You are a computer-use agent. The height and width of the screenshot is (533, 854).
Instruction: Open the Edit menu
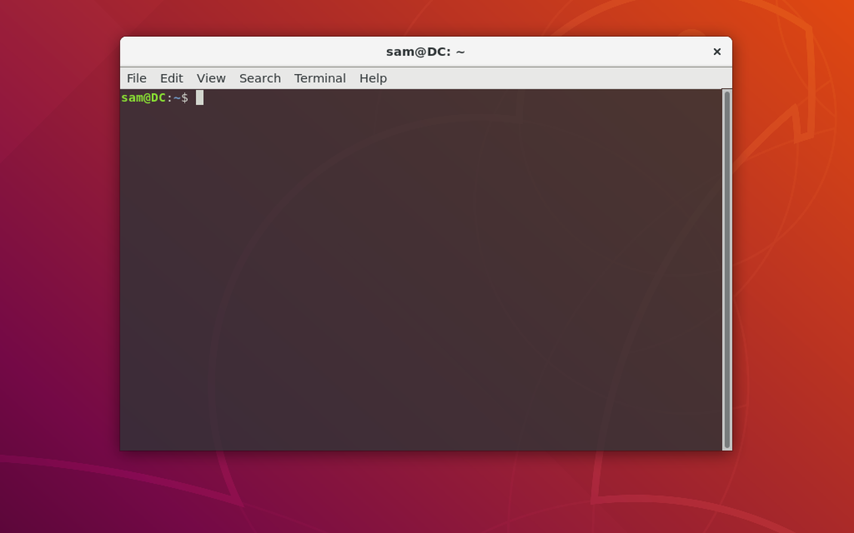pyautogui.click(x=171, y=78)
